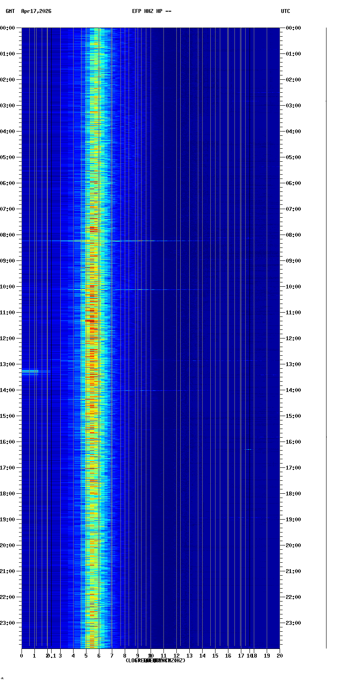
Task: Click the frequency axis tick label 0
Action: pyautogui.click(x=22, y=656)
